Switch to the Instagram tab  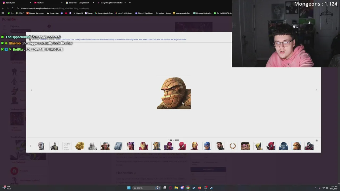(x=16, y=3)
